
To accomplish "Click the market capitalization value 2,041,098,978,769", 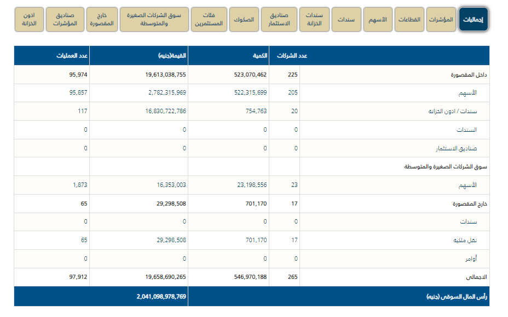I will coord(161,296).
